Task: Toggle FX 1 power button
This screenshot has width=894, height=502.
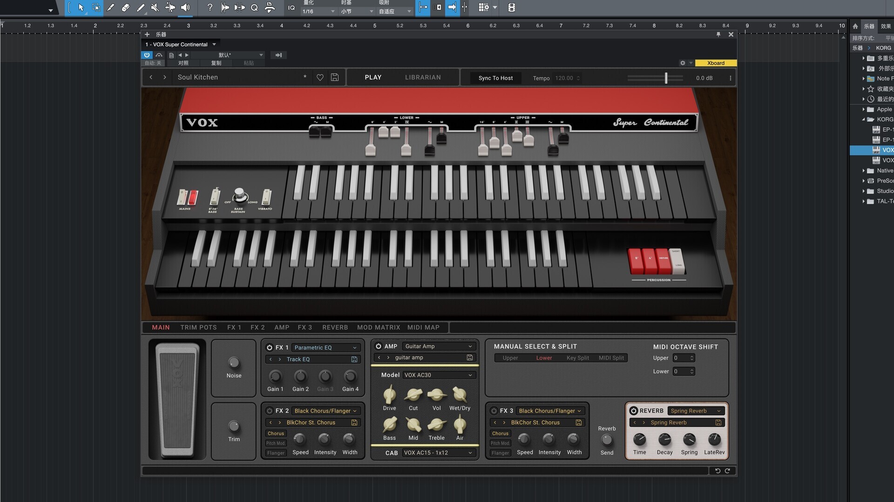Action: tap(269, 348)
